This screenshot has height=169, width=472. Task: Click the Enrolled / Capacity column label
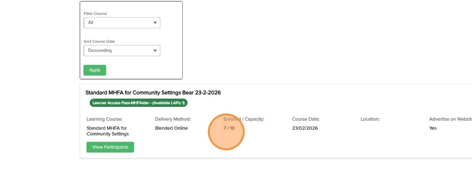244,119
